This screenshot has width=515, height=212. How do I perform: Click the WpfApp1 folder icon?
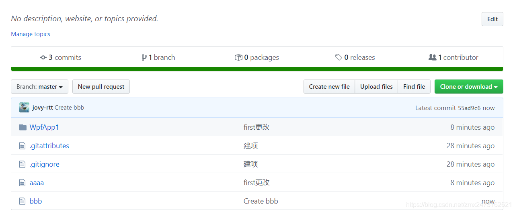[x=23, y=127]
